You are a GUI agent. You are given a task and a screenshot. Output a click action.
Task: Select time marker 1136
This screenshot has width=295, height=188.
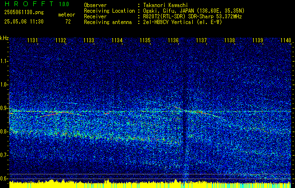click(173, 40)
